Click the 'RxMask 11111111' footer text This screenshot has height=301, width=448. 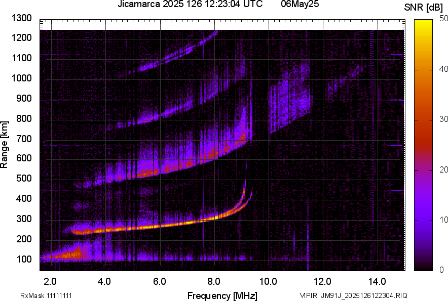coord(46,295)
